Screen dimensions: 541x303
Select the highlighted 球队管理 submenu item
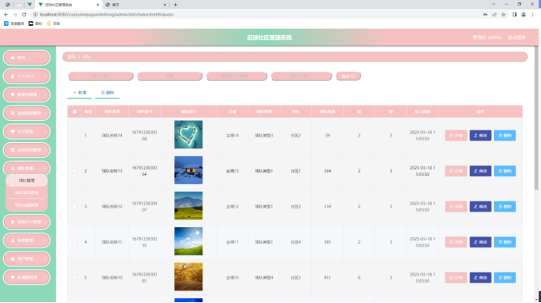pyautogui.click(x=27, y=180)
